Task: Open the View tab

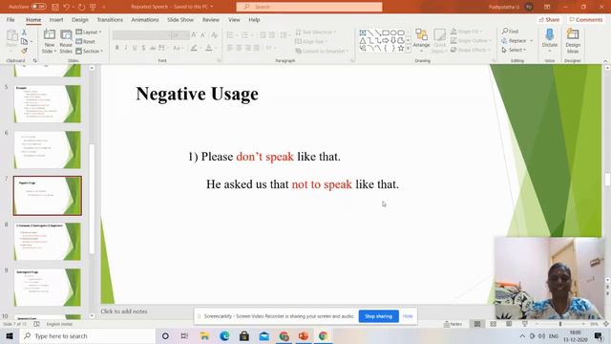Action: (234, 19)
